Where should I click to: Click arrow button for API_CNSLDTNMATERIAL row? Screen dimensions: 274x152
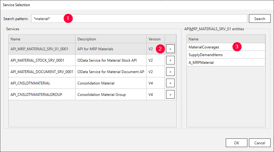[170, 83]
